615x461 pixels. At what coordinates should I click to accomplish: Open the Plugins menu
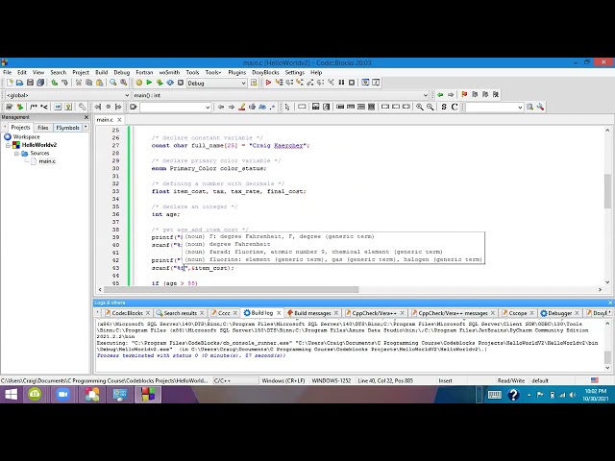(237, 73)
